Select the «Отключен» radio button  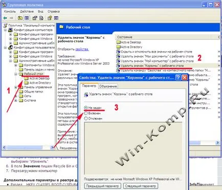click(x=86, y=118)
